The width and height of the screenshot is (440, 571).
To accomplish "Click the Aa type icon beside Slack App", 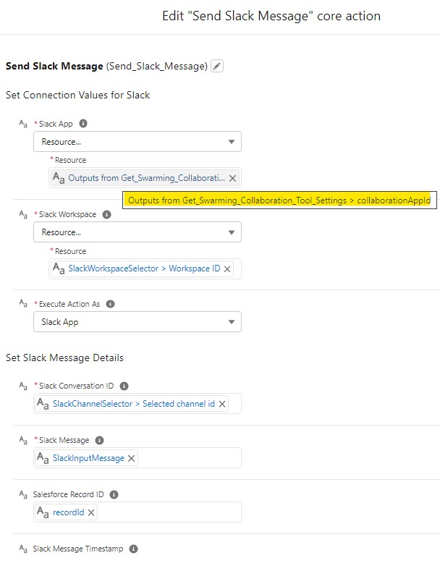I will coord(23,124).
